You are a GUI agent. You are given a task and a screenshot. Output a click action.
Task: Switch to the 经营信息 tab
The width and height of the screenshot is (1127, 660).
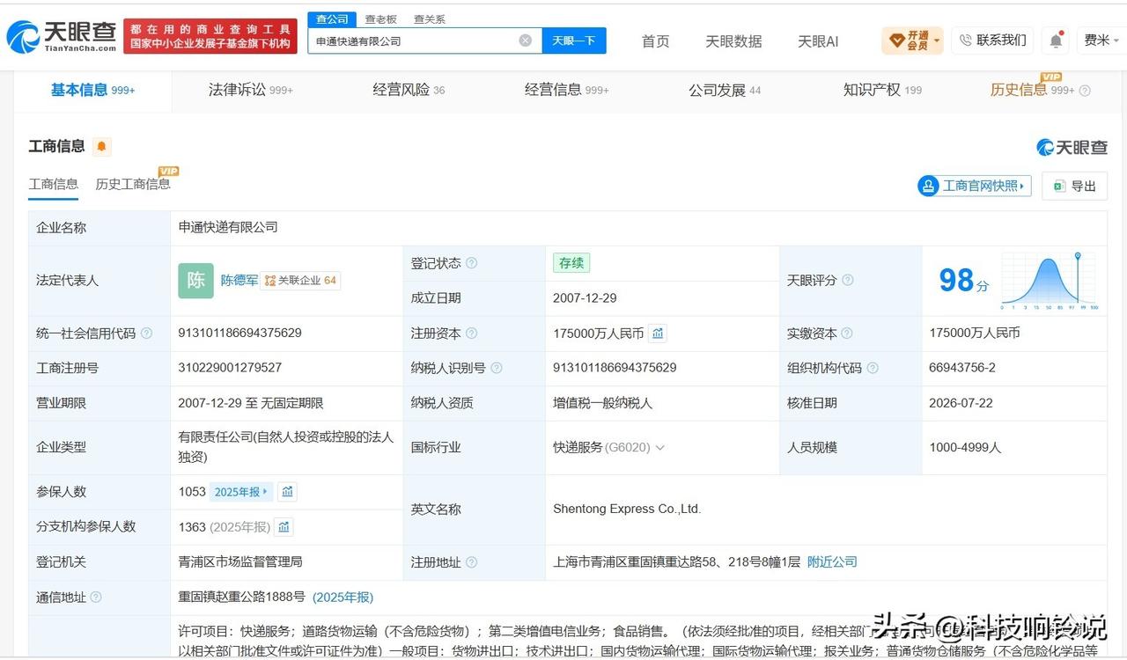pyautogui.click(x=566, y=91)
